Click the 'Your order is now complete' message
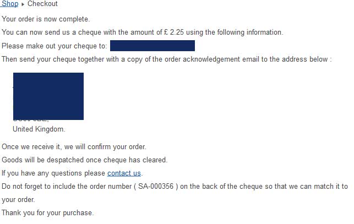354x224 pixels. [x=46, y=19]
